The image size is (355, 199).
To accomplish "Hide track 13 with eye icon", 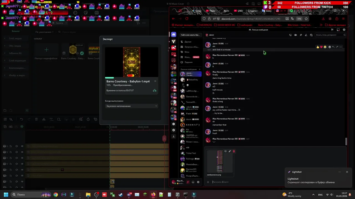I will tap(22, 146).
